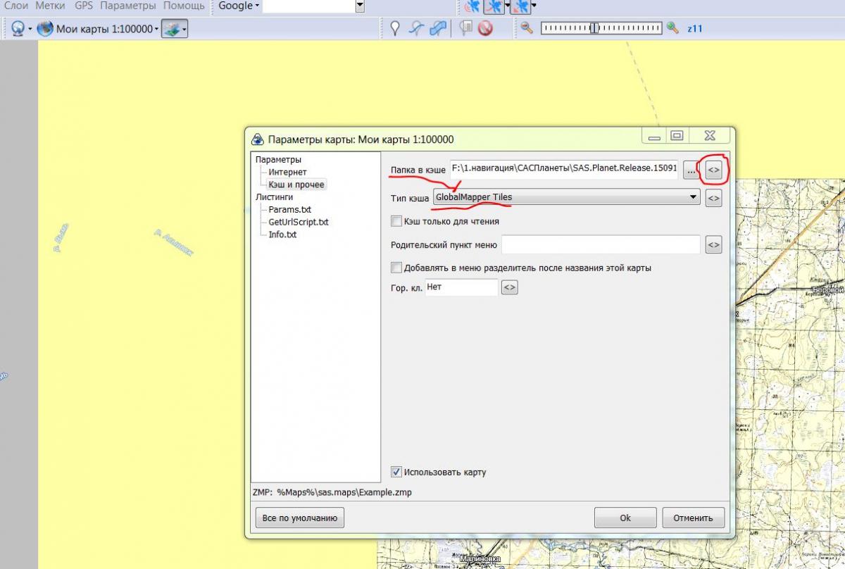This screenshot has width=845, height=569.
Task: Enable the read-only cache checkbox
Action: 396,221
